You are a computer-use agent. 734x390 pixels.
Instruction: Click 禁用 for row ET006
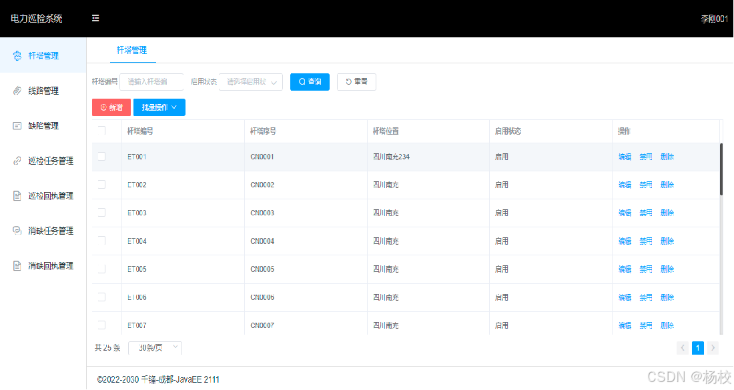coord(646,297)
